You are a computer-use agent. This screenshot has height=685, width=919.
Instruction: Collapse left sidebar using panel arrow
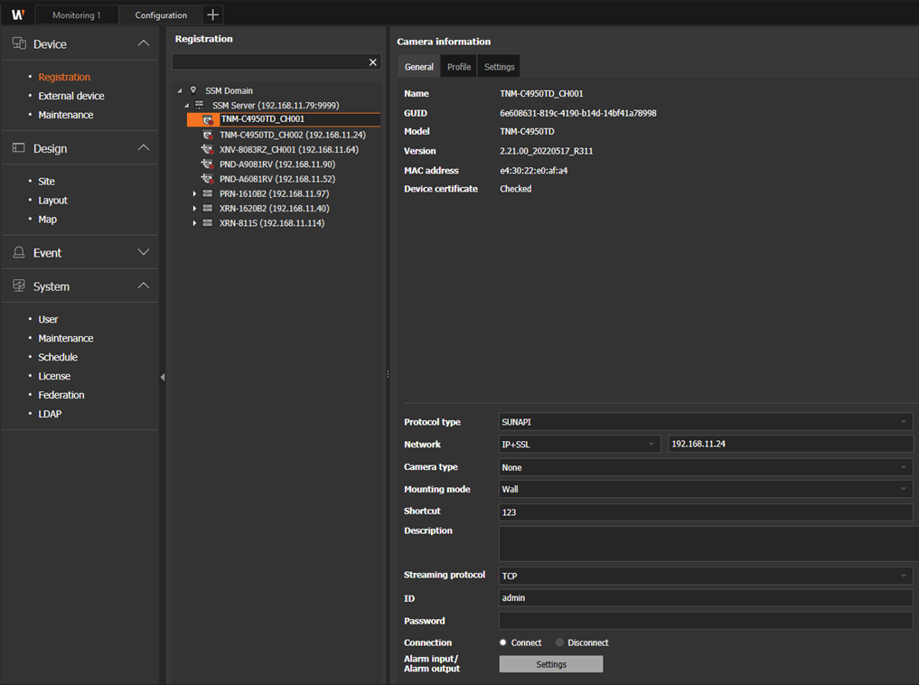click(x=163, y=377)
